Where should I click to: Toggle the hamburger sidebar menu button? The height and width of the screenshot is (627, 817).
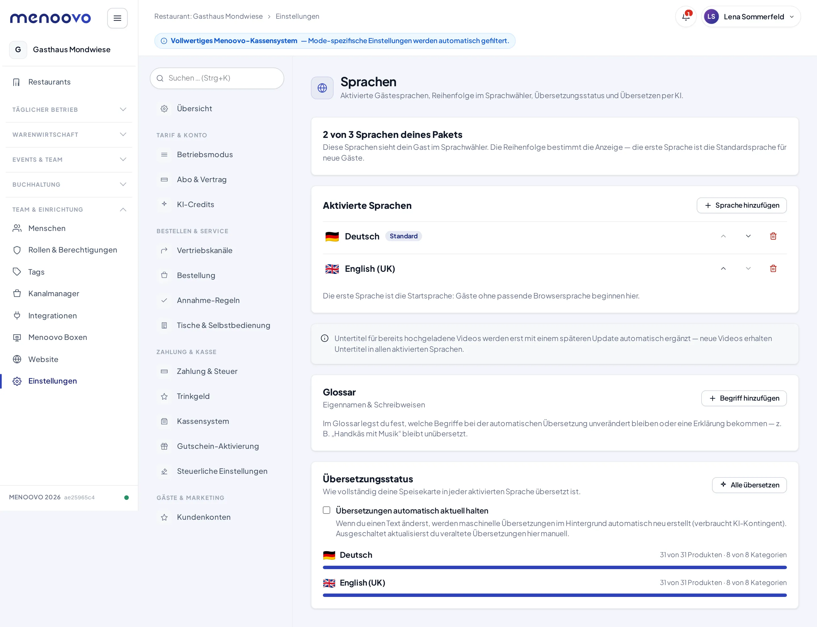pos(117,18)
